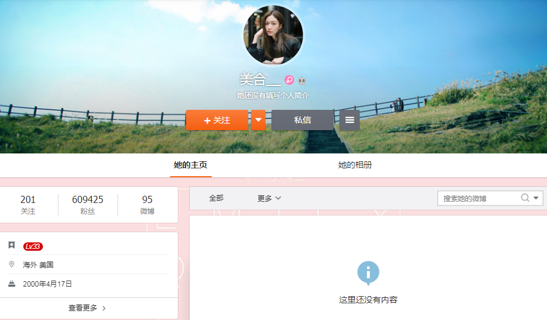Screen dimensions: 547x320
Task: Click the 搜索她的微博 search field
Action: click(x=478, y=198)
